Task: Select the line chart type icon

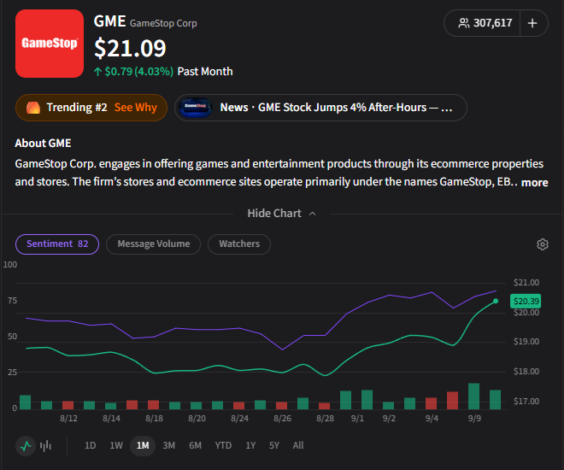Action: pos(26,446)
